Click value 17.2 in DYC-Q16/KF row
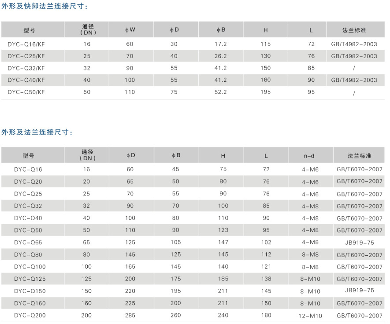Viewport: 390px width, 324px height. point(221,44)
